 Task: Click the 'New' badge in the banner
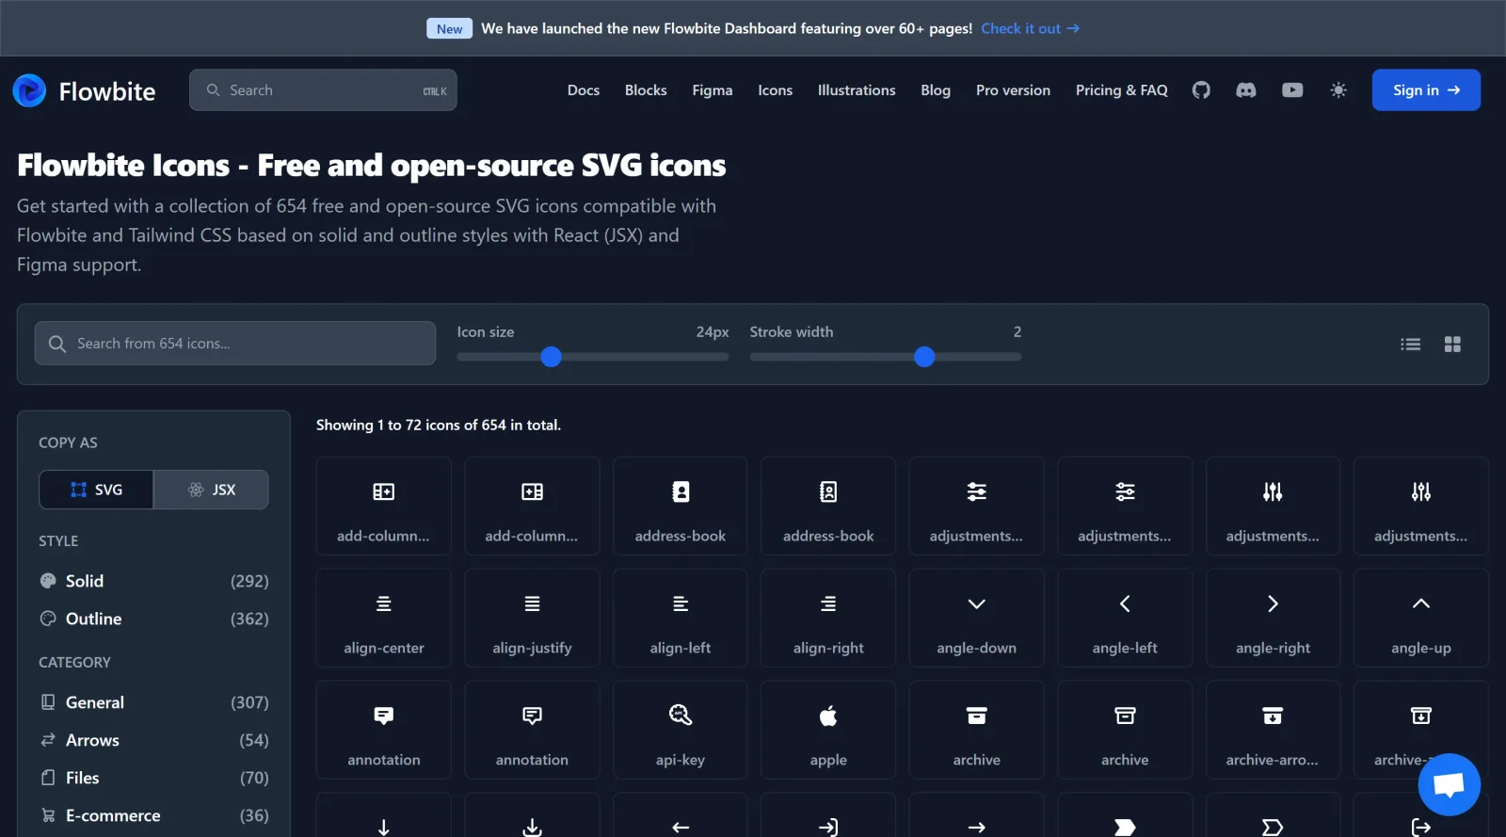[x=449, y=28]
